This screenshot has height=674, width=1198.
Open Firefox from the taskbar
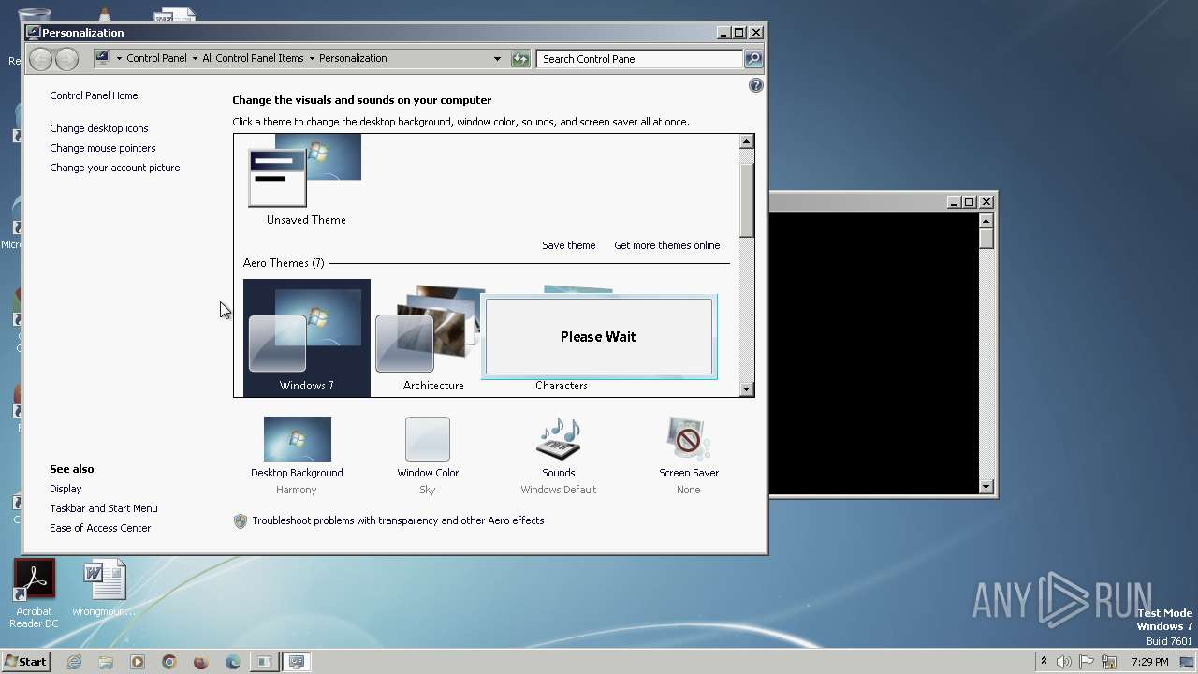pos(200,662)
